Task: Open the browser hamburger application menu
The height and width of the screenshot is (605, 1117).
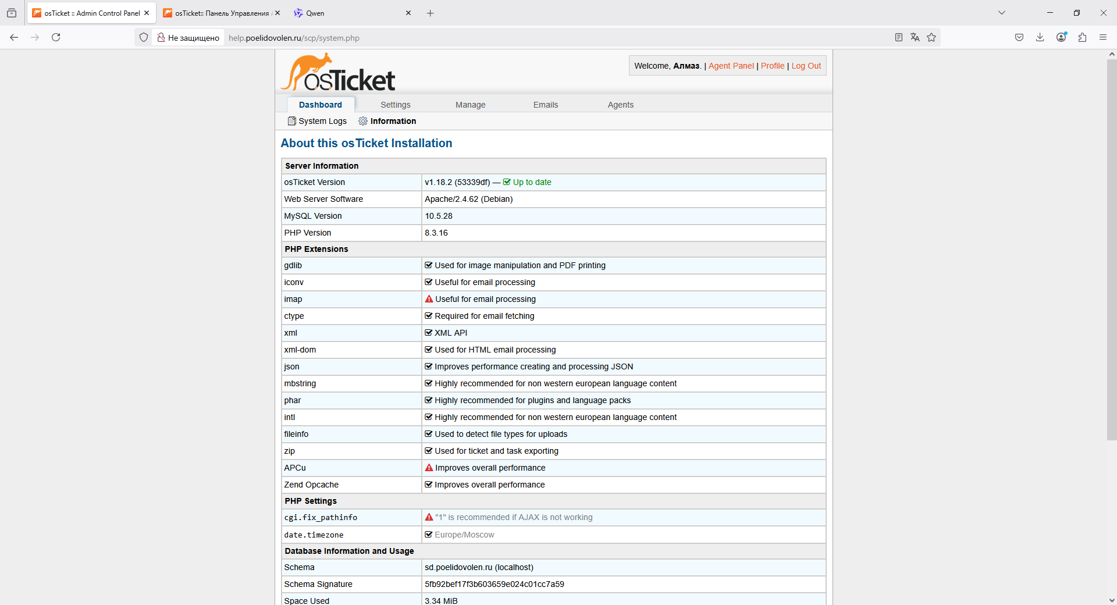Action: click(x=1103, y=37)
